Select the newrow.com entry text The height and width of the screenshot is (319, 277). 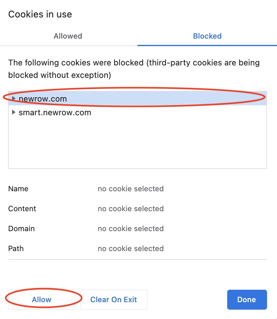tap(43, 99)
